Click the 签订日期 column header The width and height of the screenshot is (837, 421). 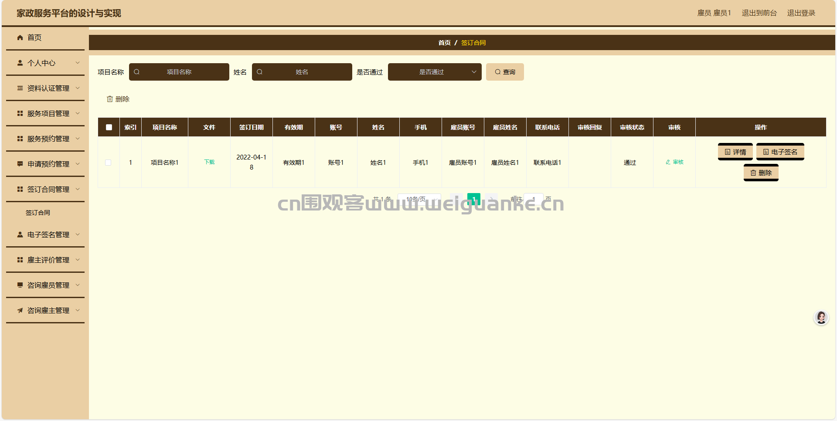point(252,127)
